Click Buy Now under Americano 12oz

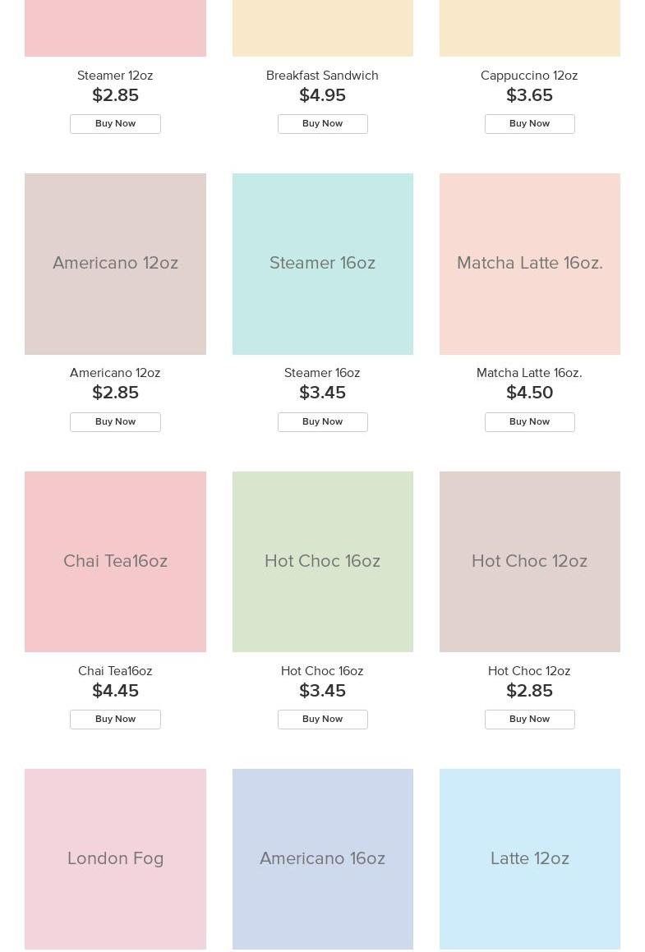[x=115, y=422]
